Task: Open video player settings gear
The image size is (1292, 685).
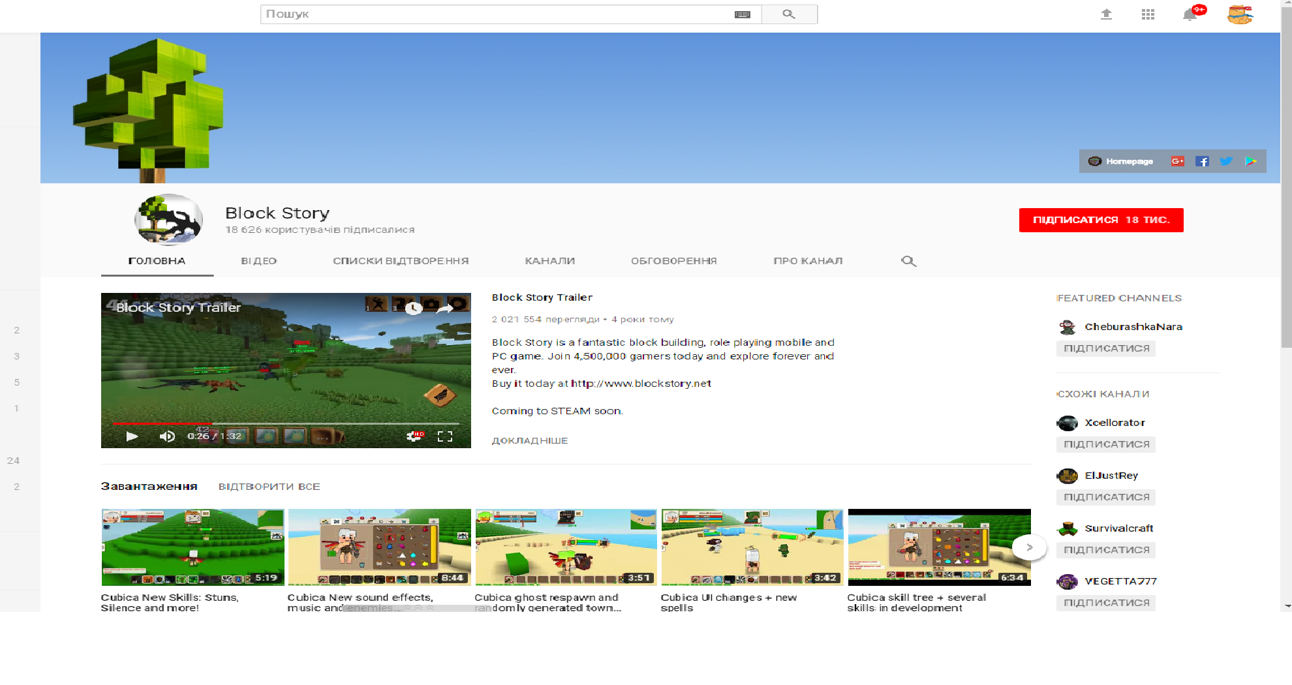Action: (414, 436)
